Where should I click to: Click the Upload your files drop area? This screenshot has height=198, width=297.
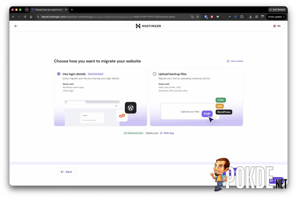pos(190,111)
